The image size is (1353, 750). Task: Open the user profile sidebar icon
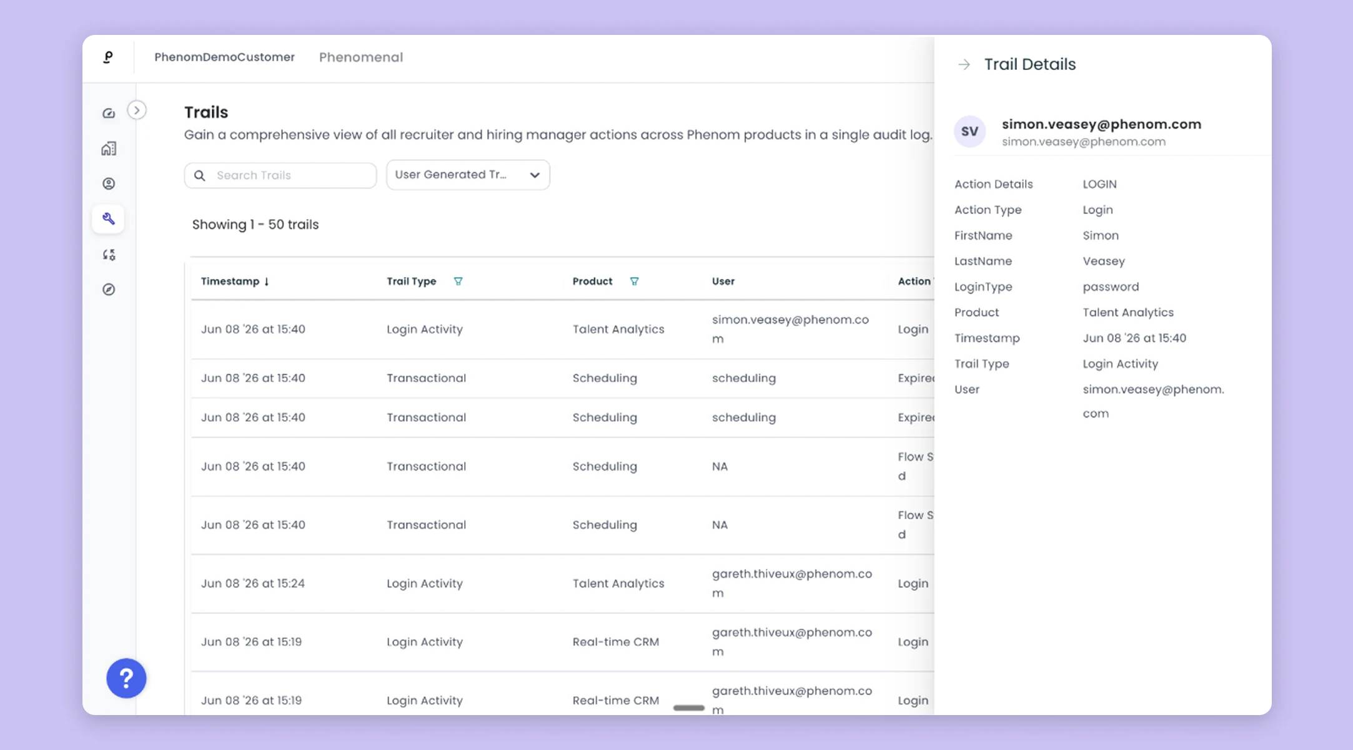tap(109, 183)
